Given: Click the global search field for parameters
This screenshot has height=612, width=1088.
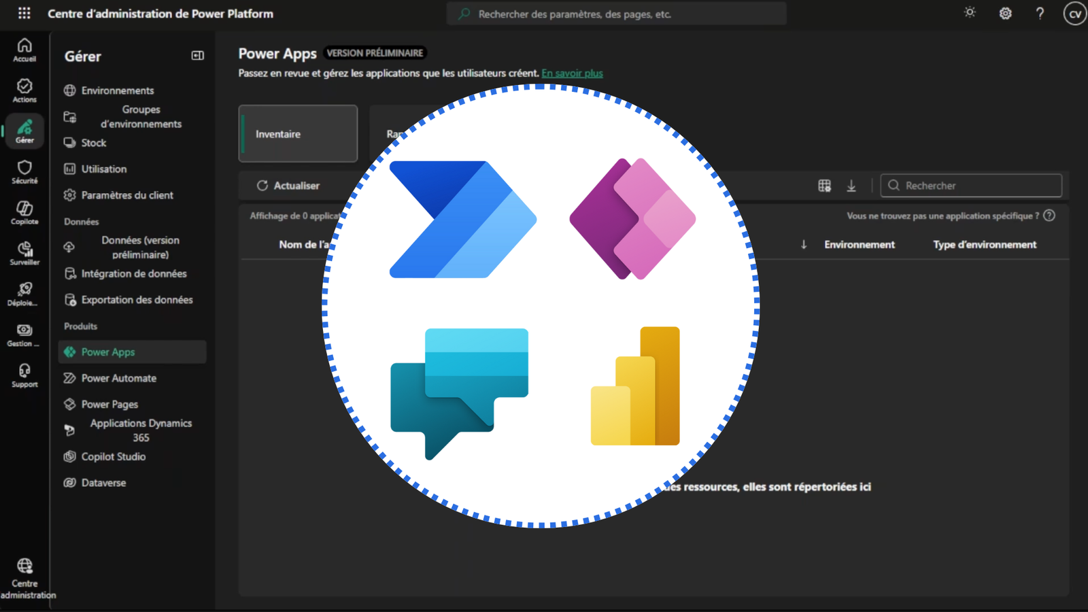Looking at the screenshot, I should (615, 13).
